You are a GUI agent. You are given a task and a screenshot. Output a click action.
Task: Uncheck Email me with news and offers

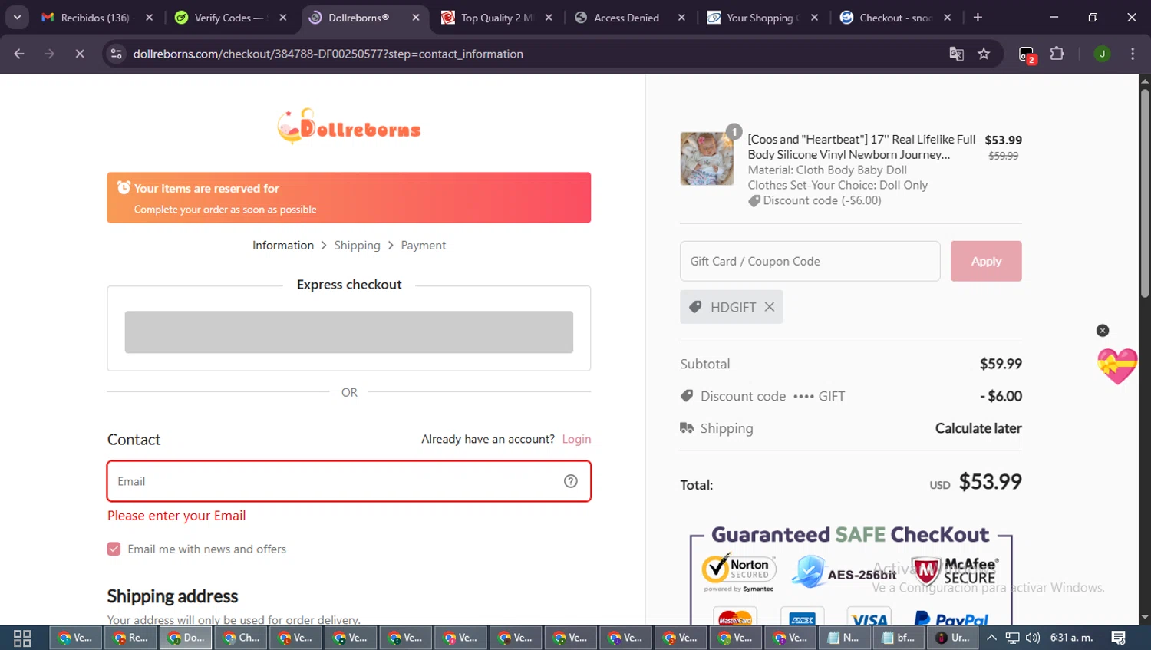point(114,549)
